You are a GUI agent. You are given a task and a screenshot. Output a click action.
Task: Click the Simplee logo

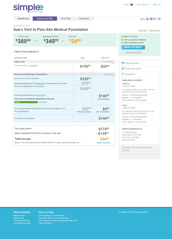(x=28, y=8)
